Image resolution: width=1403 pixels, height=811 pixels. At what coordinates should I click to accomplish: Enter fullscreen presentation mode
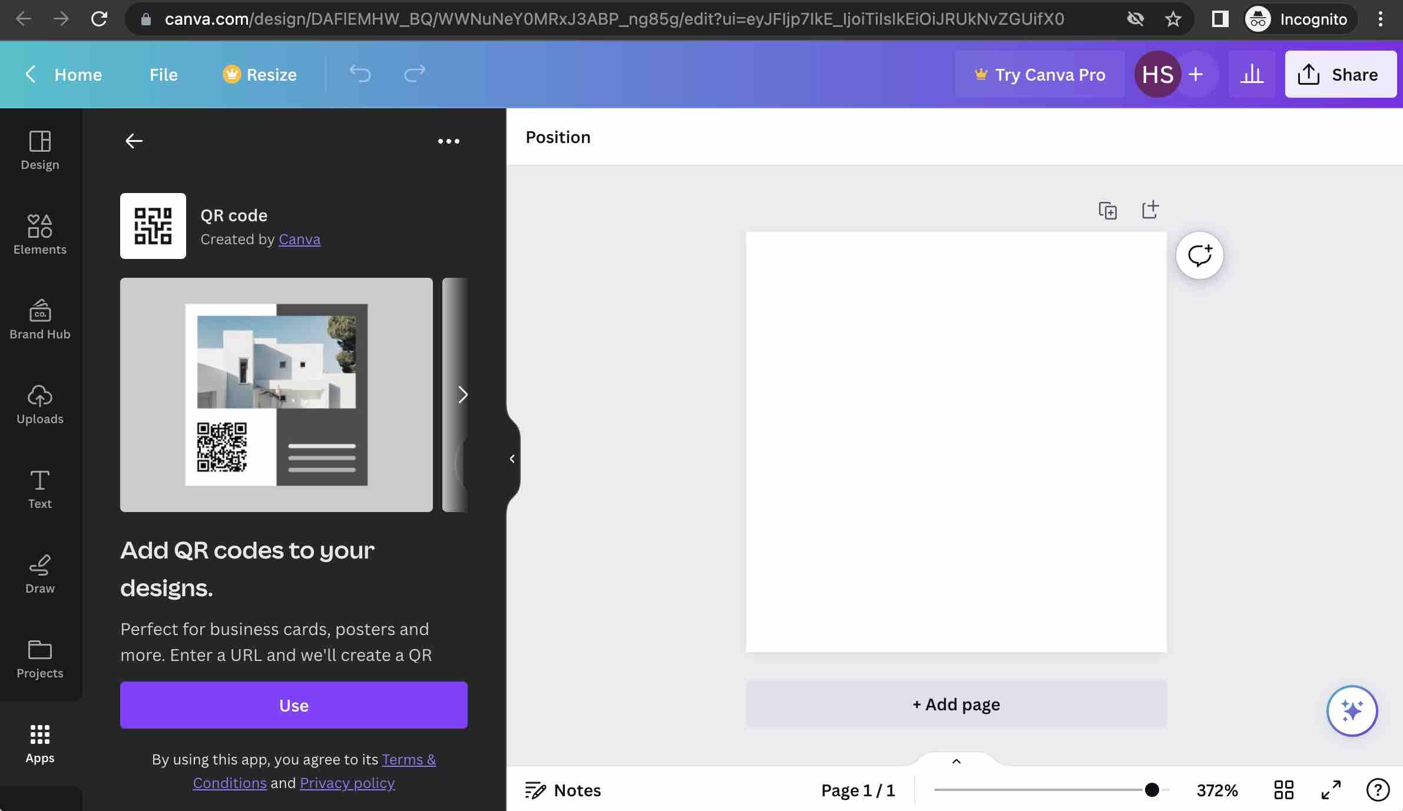click(1331, 790)
